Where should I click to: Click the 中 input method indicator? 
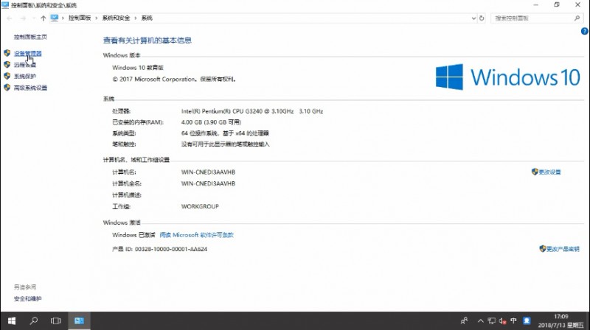[x=513, y=320]
